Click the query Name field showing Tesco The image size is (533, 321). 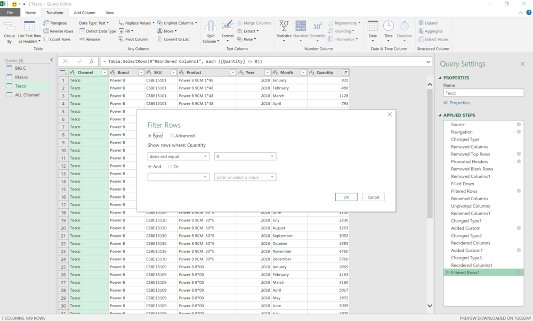(483, 92)
